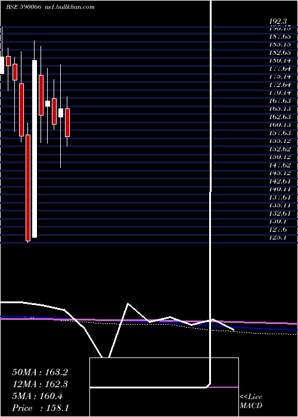298x417 pixels.
Task: Click the 182.65 price axis label
Action: click(x=280, y=52)
